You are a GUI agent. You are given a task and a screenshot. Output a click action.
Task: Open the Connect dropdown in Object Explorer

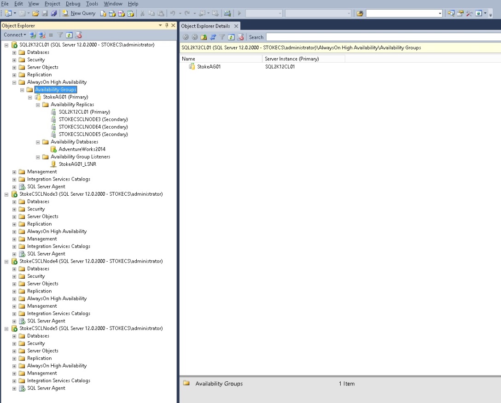(15, 35)
